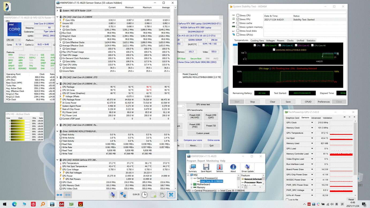370x208 pixels.
Task: Switch to the Voltages tab in AIDA64
Action: 270,41
